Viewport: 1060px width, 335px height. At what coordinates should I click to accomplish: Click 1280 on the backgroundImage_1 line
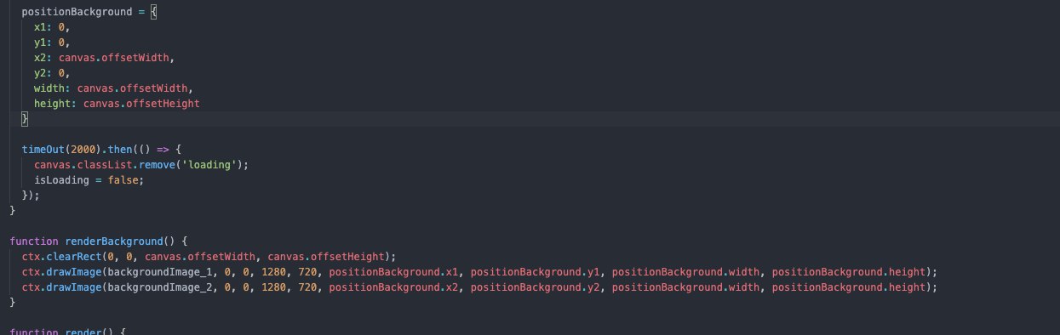coord(273,271)
